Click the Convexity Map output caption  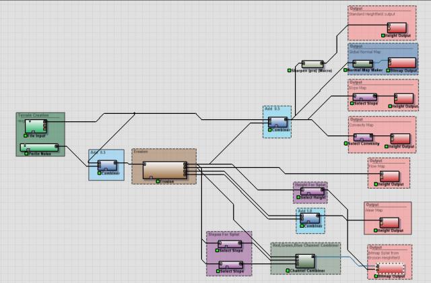(361, 125)
